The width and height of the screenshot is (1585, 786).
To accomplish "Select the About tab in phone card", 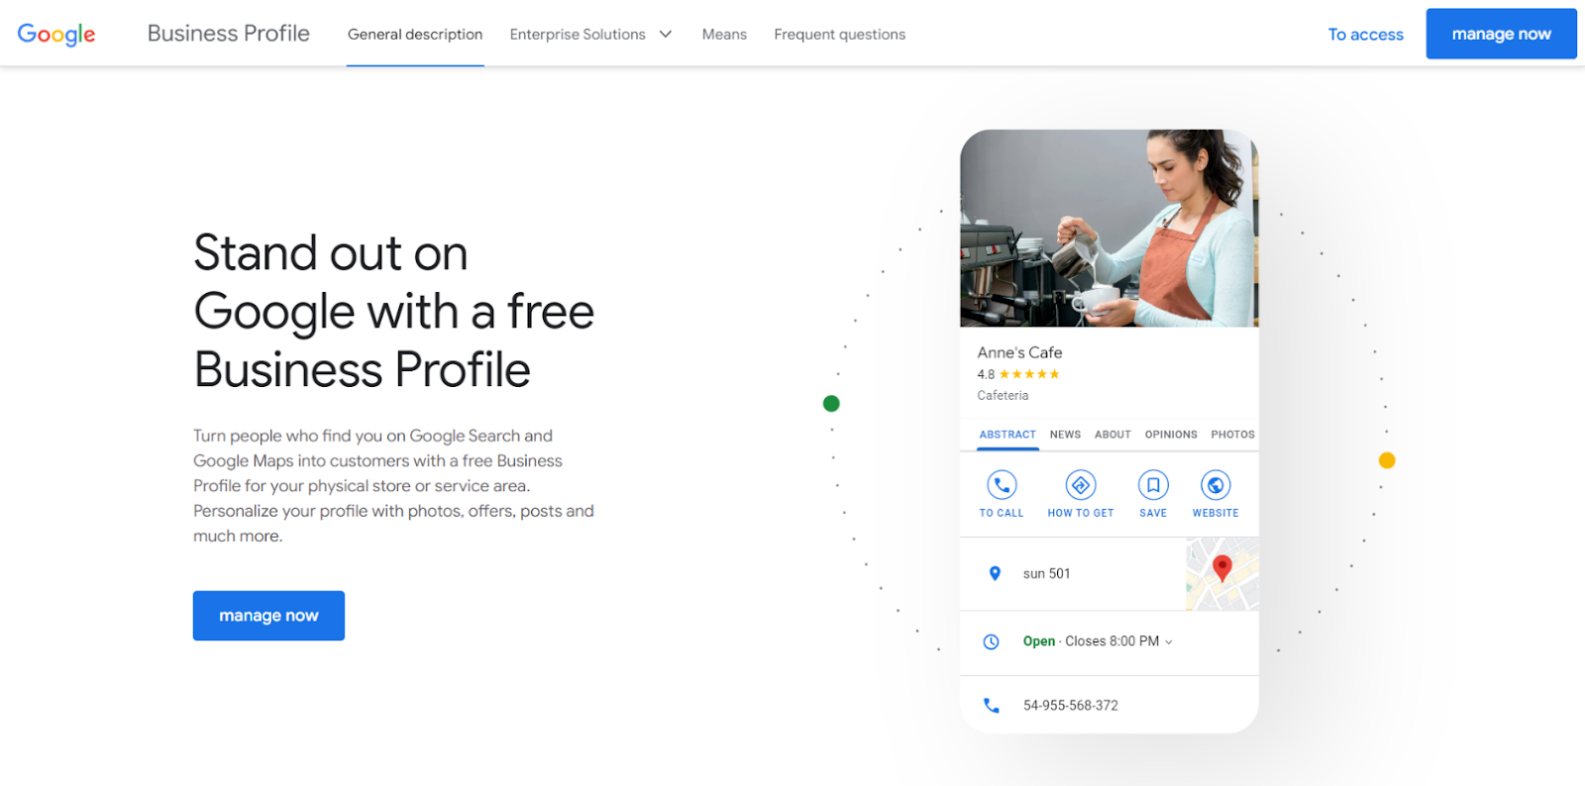I will point(1112,435).
